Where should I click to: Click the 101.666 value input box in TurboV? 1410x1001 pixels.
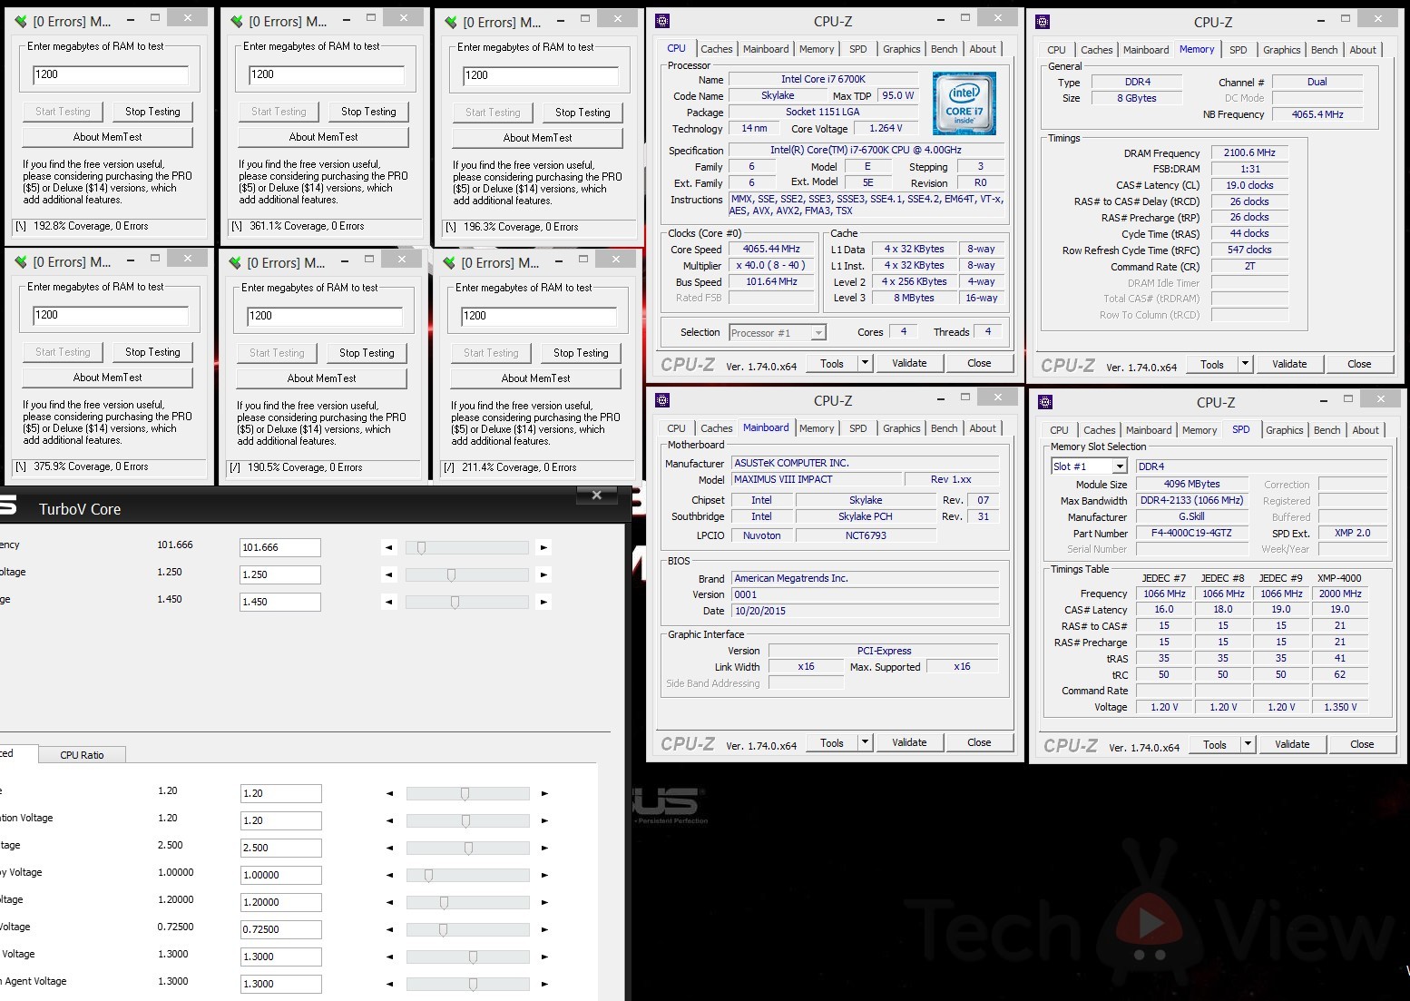click(280, 547)
